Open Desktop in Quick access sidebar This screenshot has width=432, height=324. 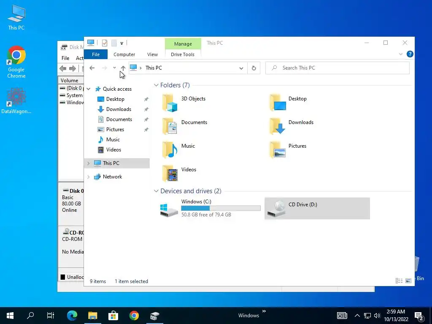(x=115, y=99)
